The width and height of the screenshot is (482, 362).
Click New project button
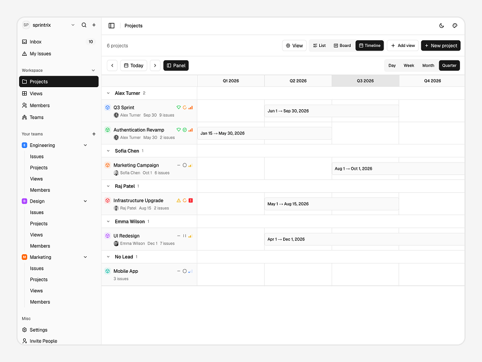(x=440, y=45)
